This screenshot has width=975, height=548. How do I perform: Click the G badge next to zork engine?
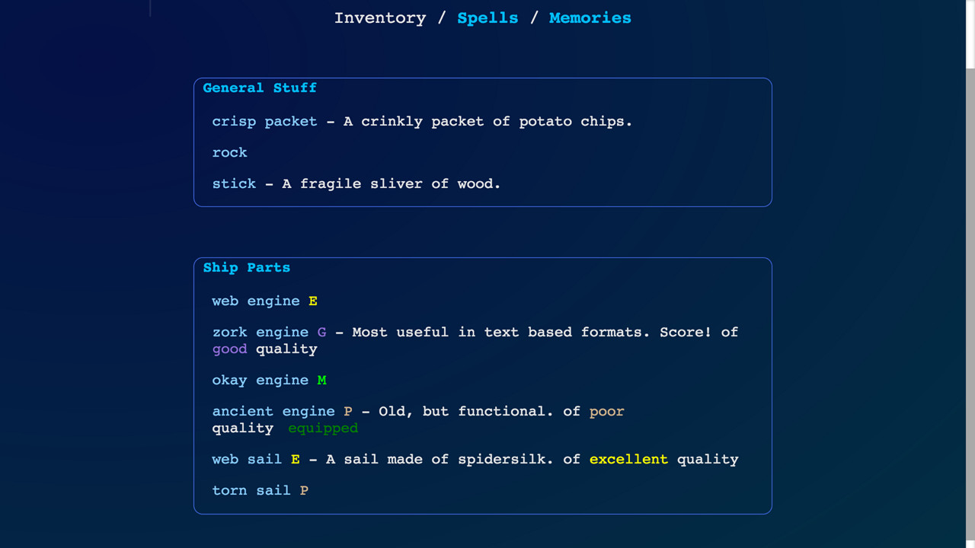point(321,332)
